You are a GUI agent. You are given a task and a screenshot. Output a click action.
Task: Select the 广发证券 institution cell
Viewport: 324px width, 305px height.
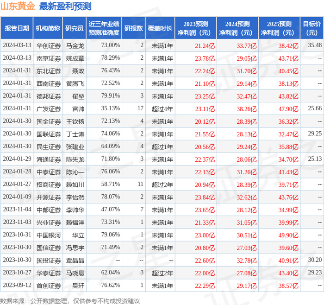[x=49, y=109]
